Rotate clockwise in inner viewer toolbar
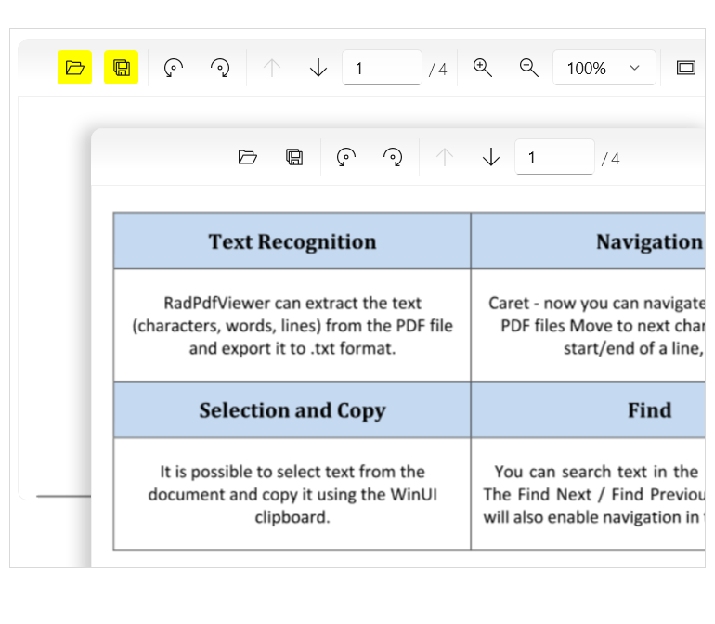 point(393,157)
